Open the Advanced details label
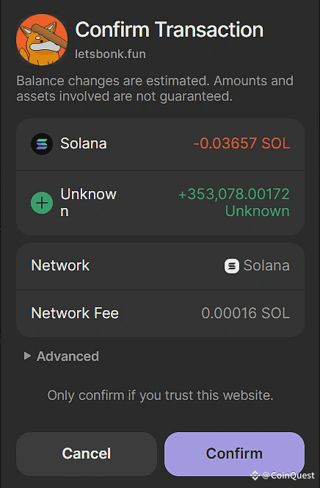The width and height of the screenshot is (320, 488). pos(68,356)
